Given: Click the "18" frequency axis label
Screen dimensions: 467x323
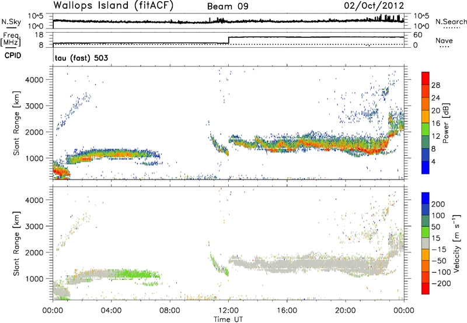Looking at the screenshot, I should coord(39,35).
